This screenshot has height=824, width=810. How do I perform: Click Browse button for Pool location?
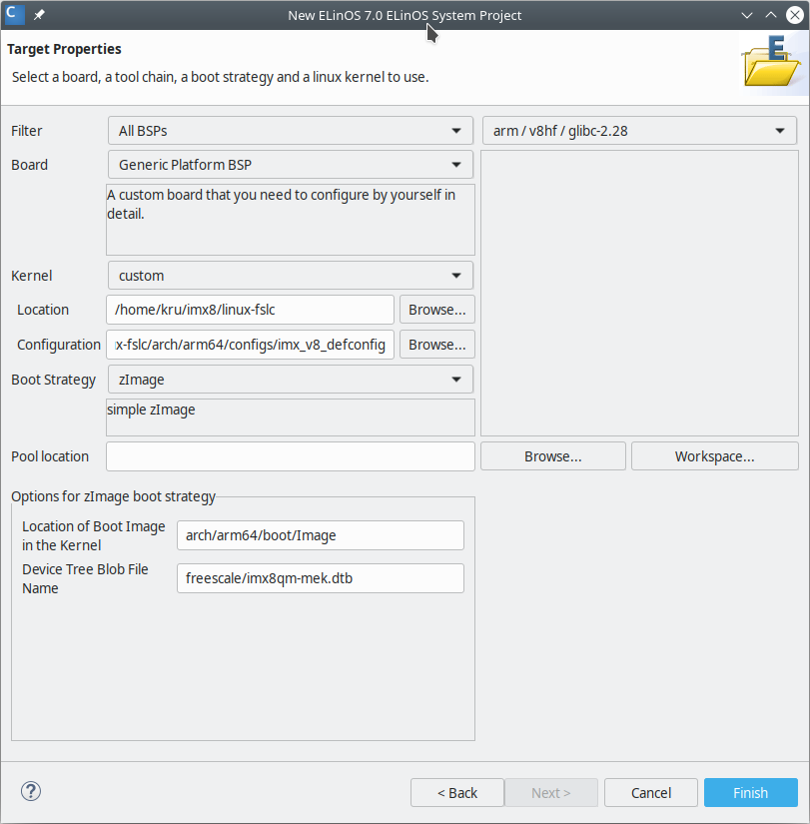[x=552, y=456]
